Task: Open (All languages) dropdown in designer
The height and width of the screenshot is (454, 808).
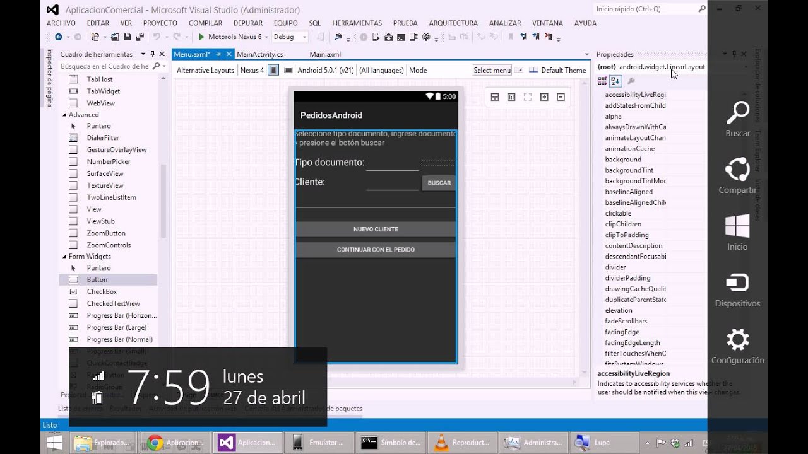Action: [x=381, y=70]
